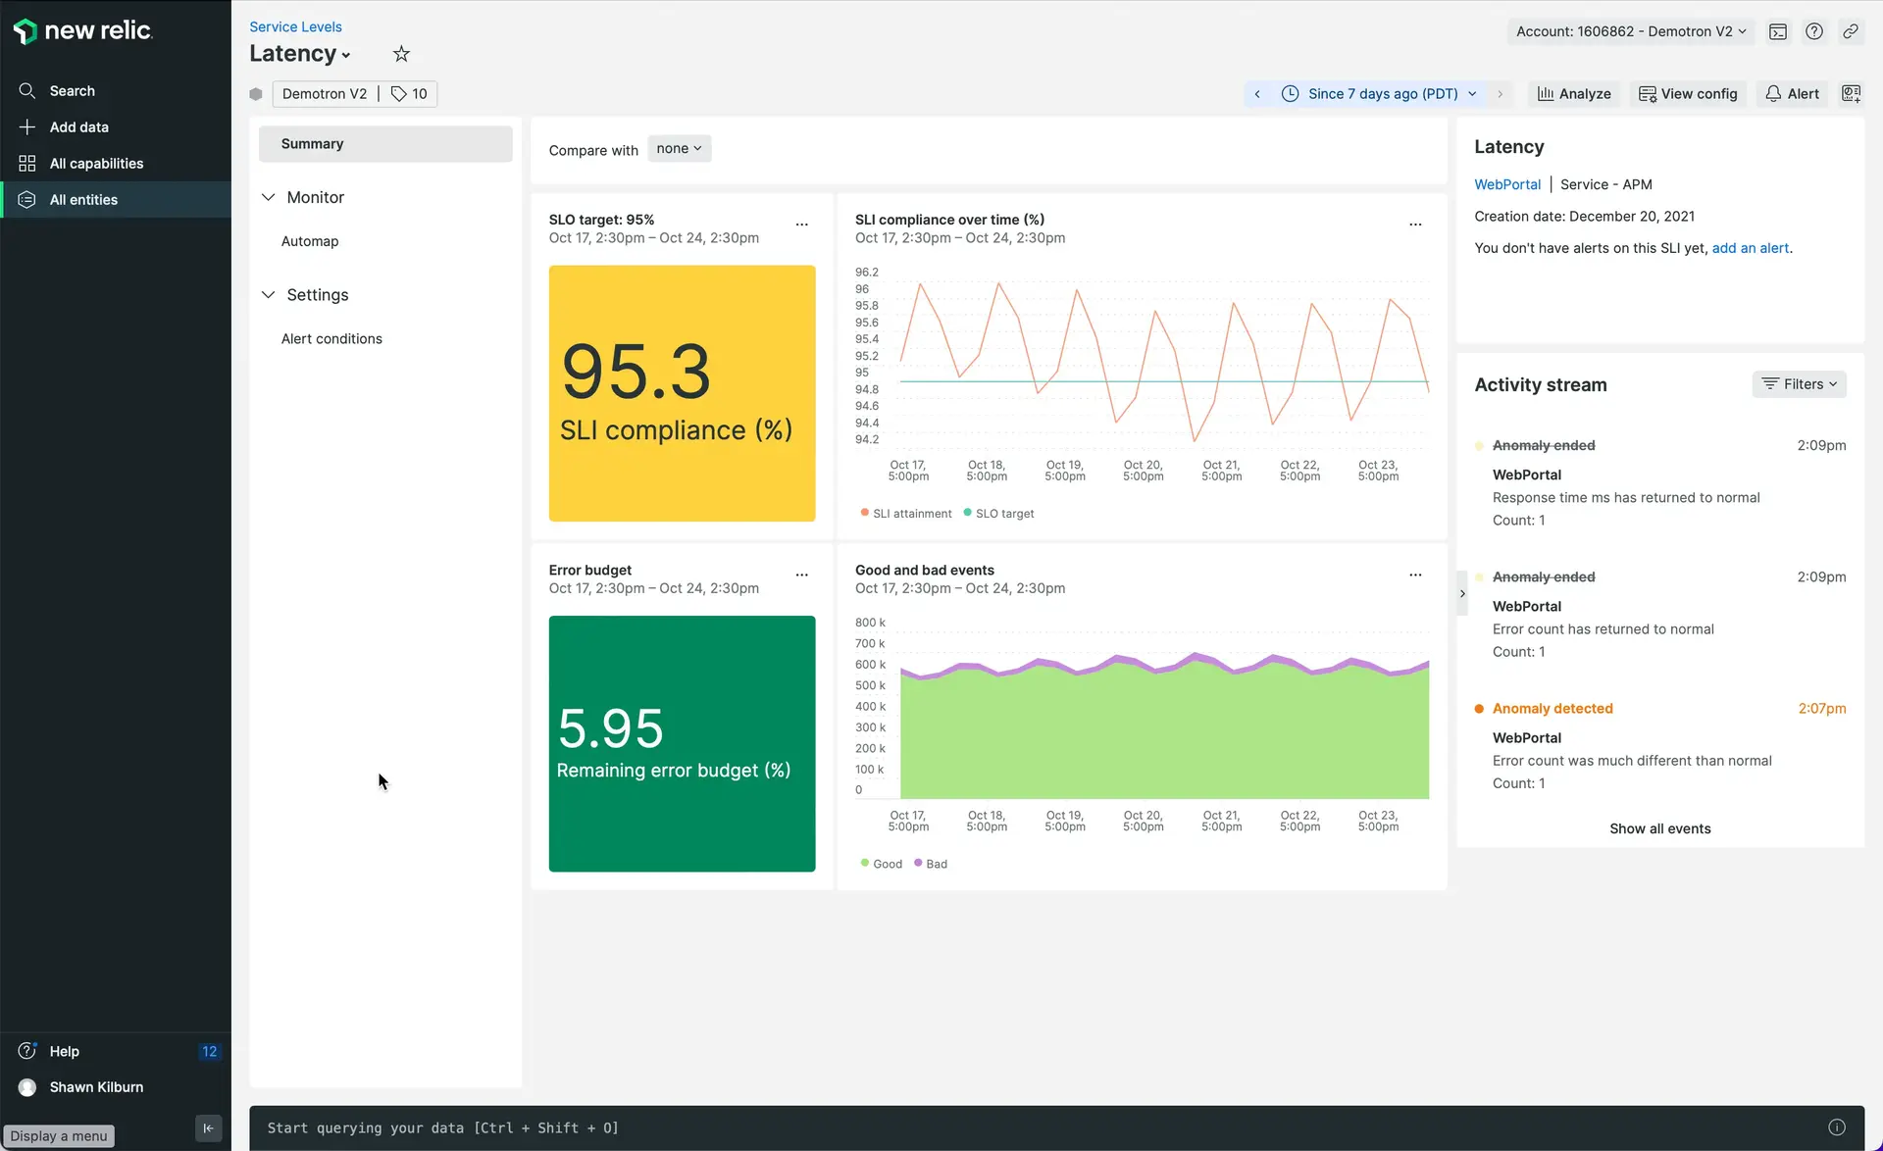Open the query console icon in the top bar
The width and height of the screenshot is (1883, 1151).
click(x=1778, y=31)
